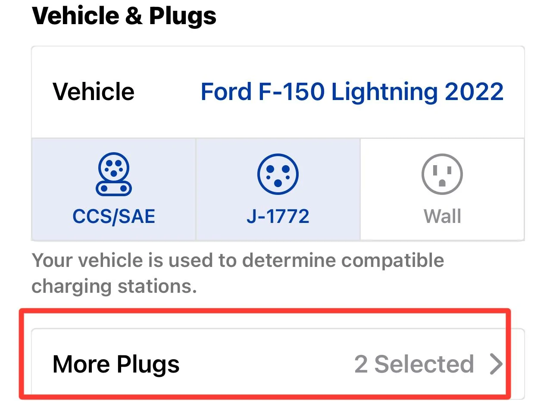Choose the CCS/SAE charging plug symbol
Viewport: 556px width, 401px height.
click(113, 175)
